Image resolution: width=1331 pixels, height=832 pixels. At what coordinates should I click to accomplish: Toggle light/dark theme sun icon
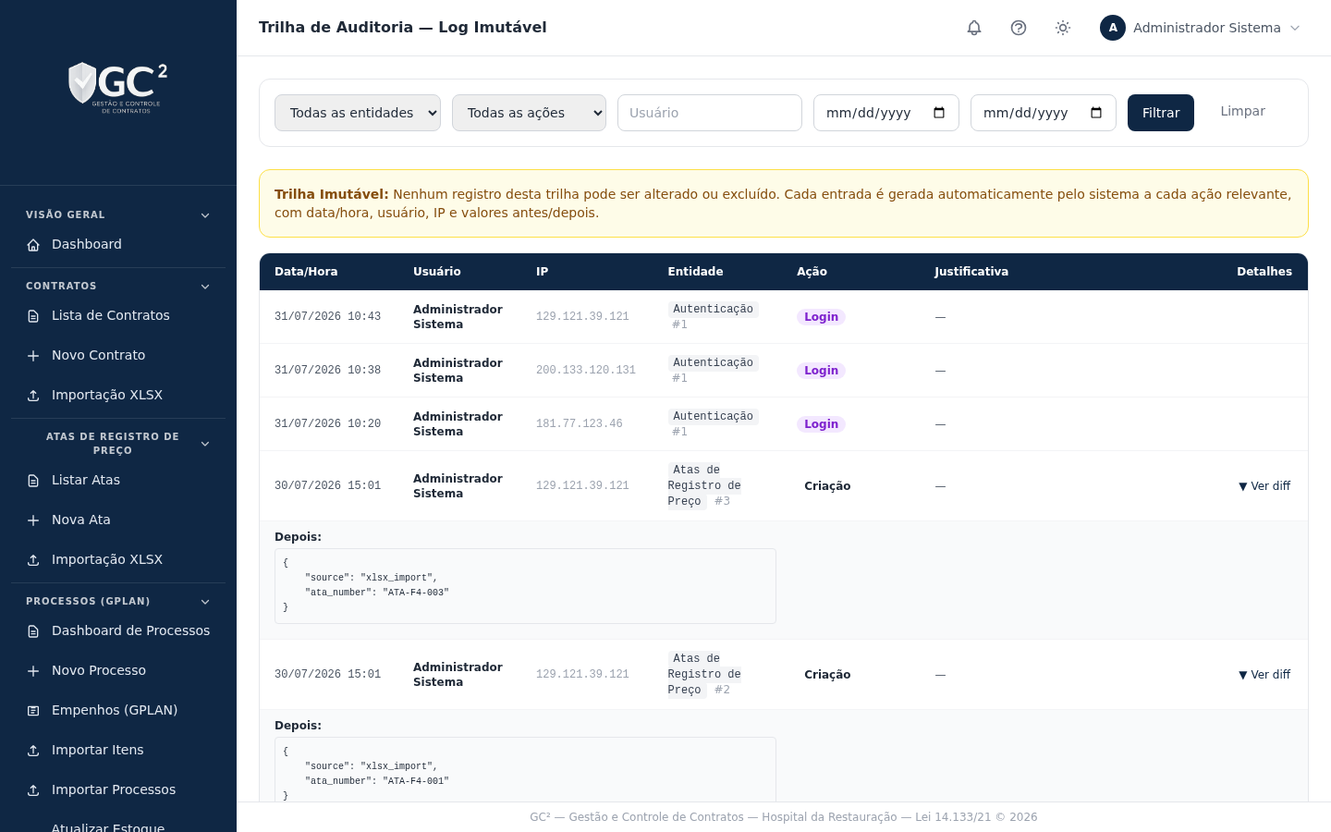1063,28
